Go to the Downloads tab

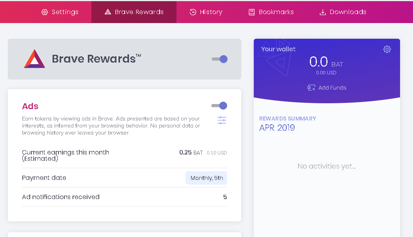coord(343,12)
